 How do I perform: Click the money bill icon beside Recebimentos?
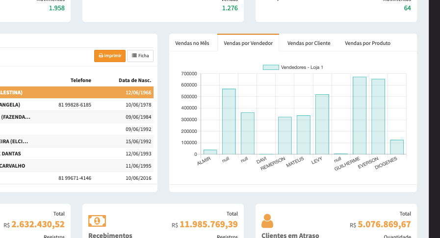(x=97, y=221)
